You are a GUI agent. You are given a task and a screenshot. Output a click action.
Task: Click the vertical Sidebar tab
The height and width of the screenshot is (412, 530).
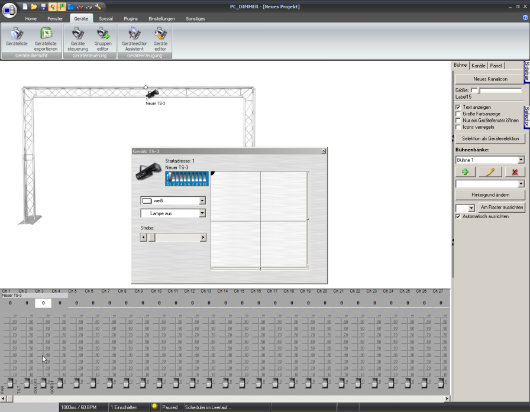coord(526,72)
